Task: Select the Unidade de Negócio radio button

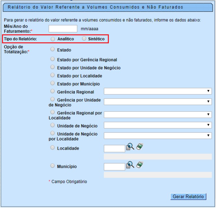Action: tap(52, 125)
